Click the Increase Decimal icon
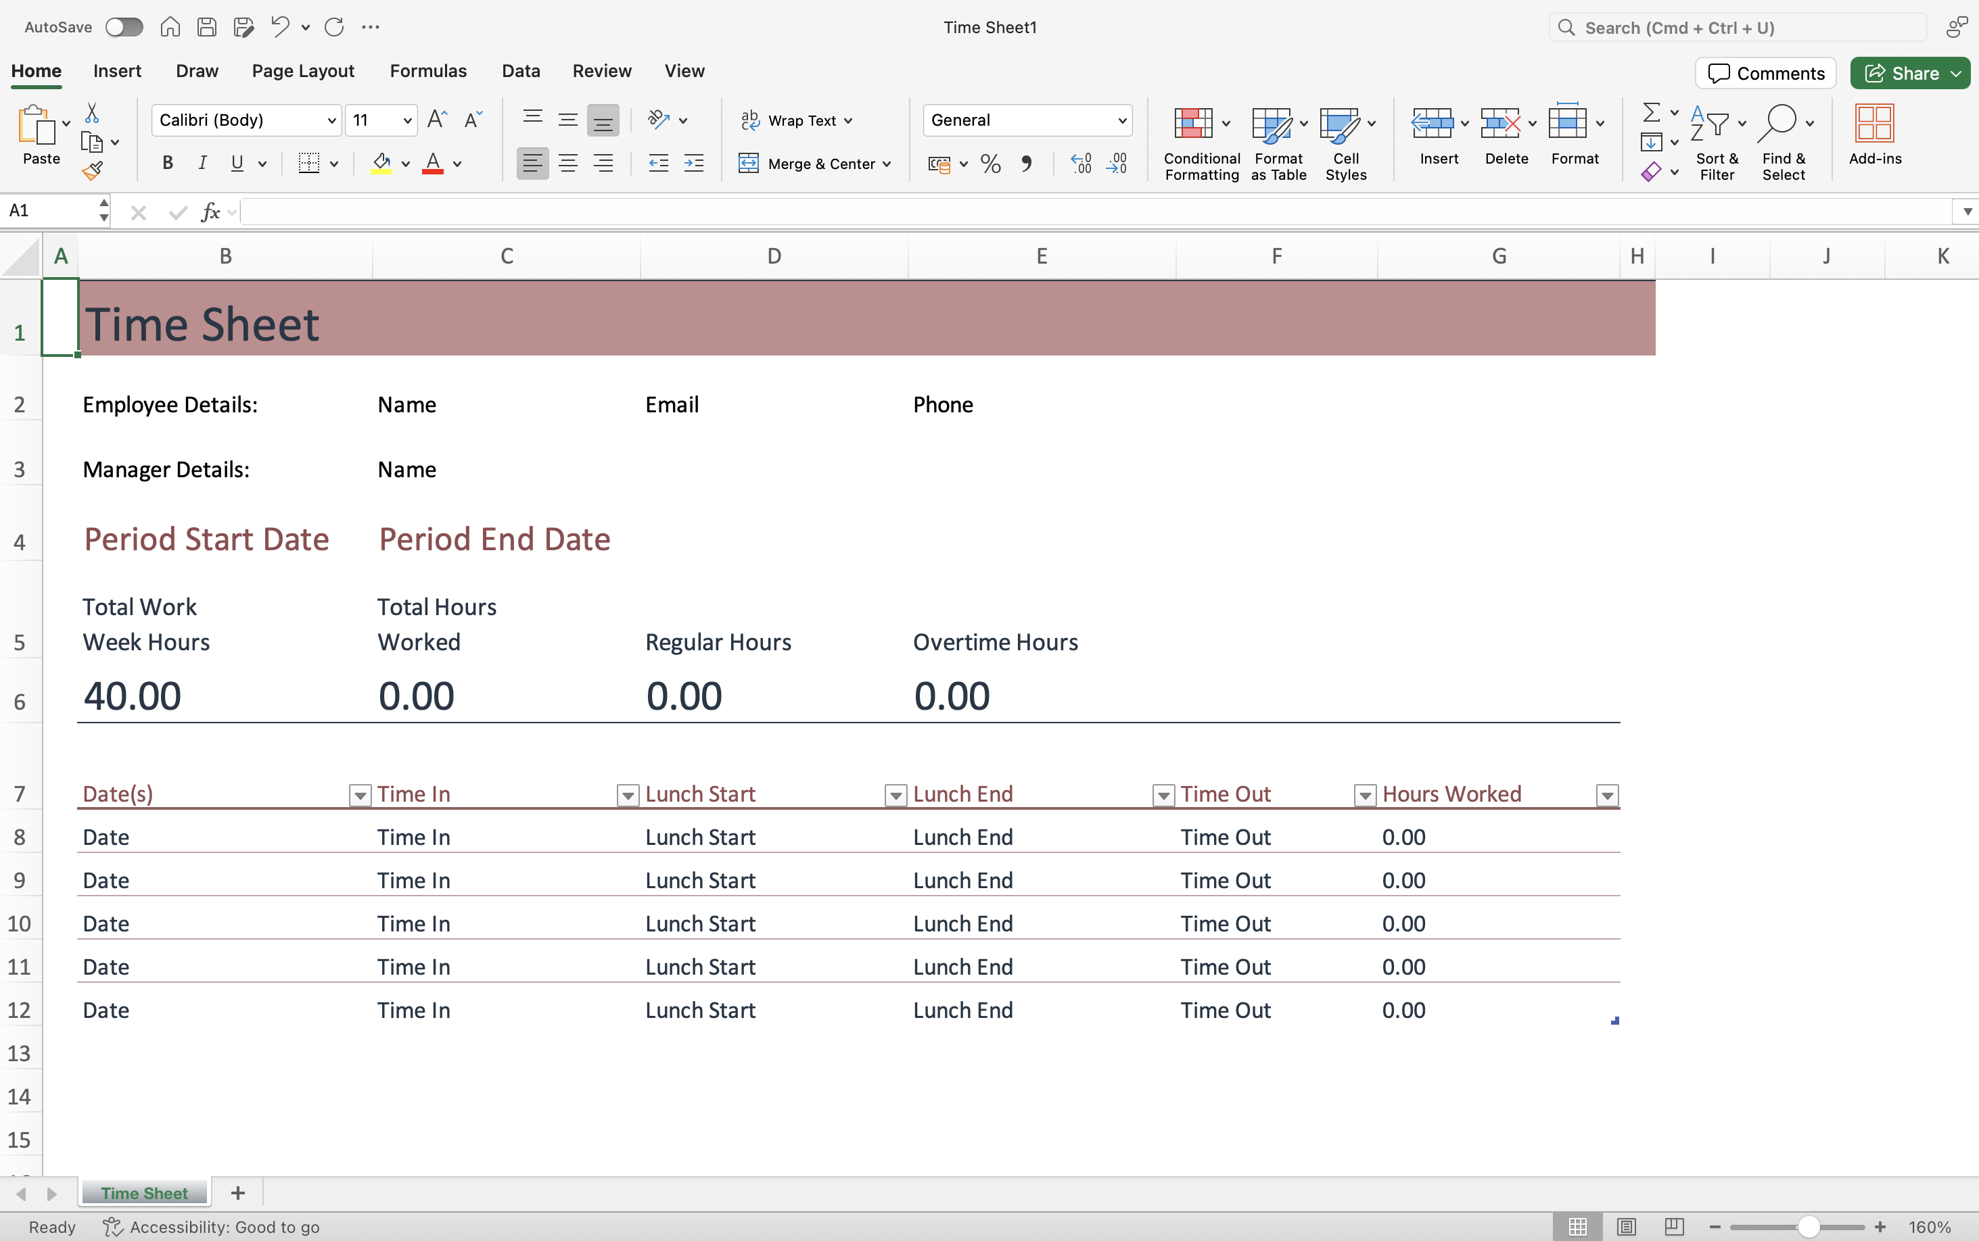This screenshot has height=1241, width=1979. point(1081,164)
